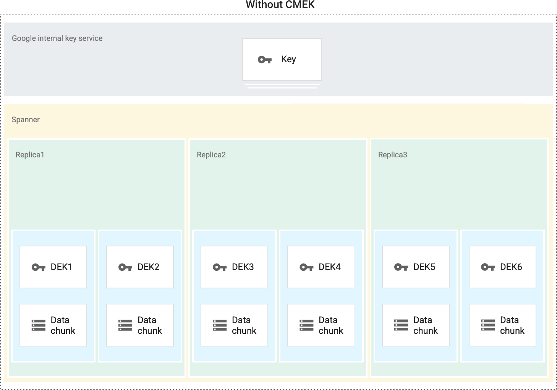Select the DEK2 key icon

click(x=125, y=267)
